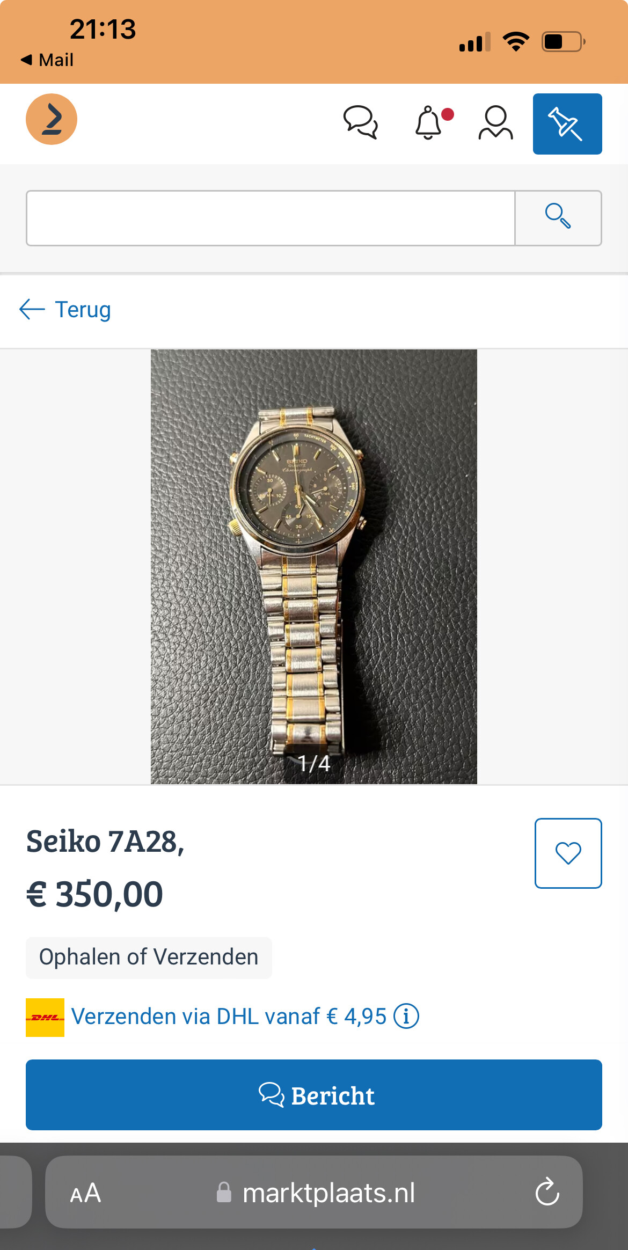The width and height of the screenshot is (628, 1250).
Task: Open Safari AA text size menu
Action: point(85,1193)
